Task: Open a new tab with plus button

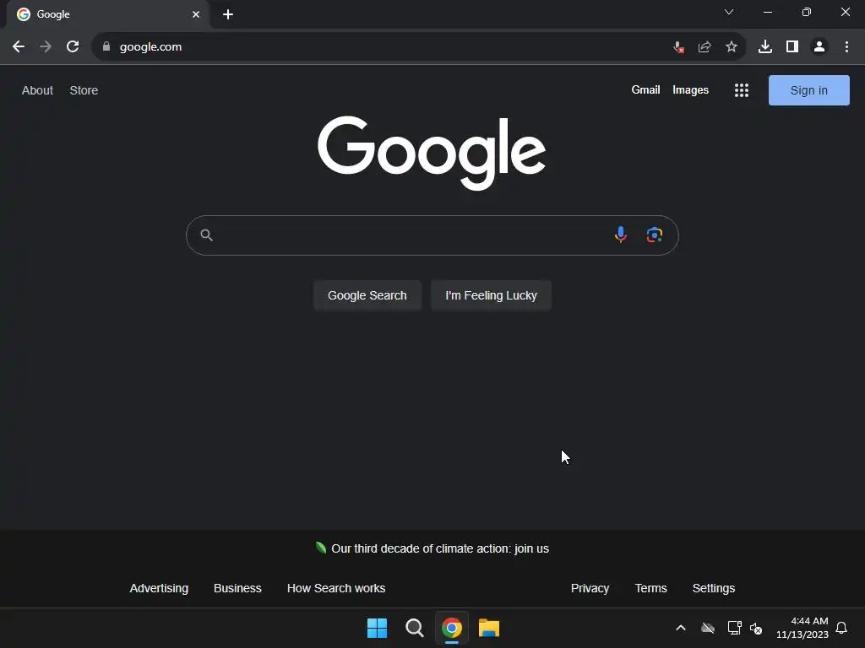Action: (228, 14)
